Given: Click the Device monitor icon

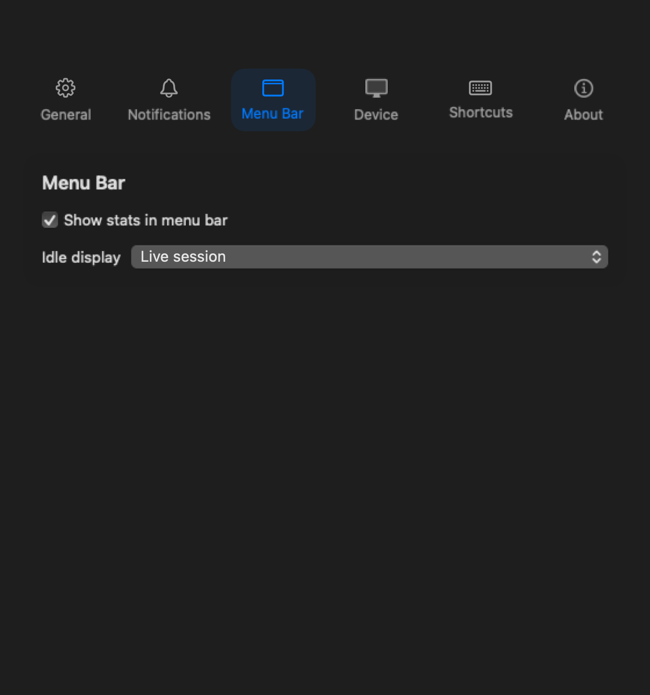Looking at the screenshot, I should (376, 87).
